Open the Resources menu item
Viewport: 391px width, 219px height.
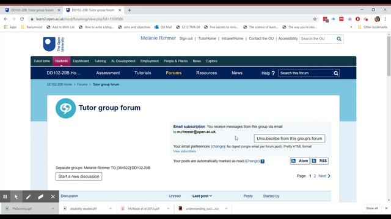pyautogui.click(x=206, y=73)
